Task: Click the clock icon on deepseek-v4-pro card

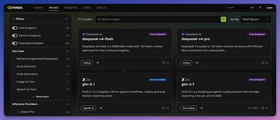Action: point(263,63)
